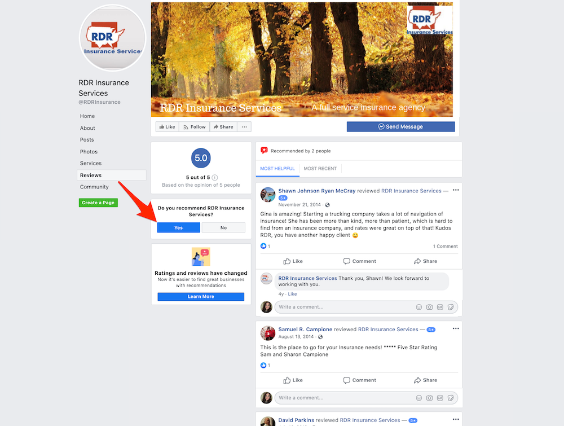Open the three-dot options on Shawn Johnson's review
Viewport: 564px width, 426px height.
pyautogui.click(x=456, y=190)
